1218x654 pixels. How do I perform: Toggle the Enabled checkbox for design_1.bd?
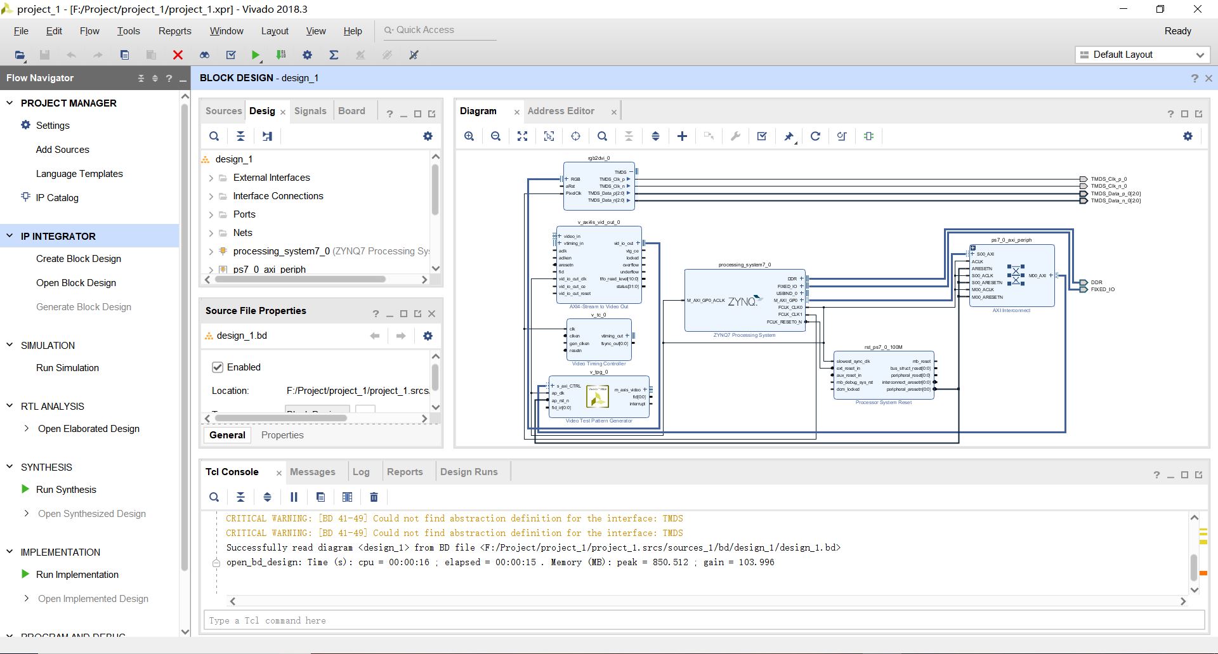point(217,367)
